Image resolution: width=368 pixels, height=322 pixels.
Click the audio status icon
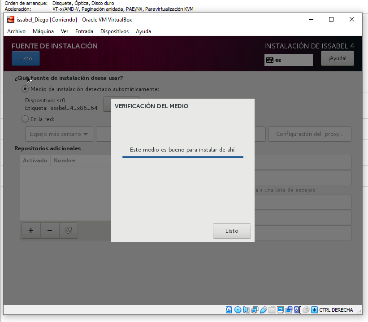246,310
